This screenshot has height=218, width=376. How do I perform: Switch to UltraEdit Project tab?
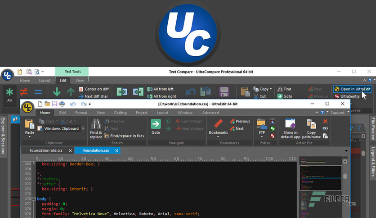(142, 113)
